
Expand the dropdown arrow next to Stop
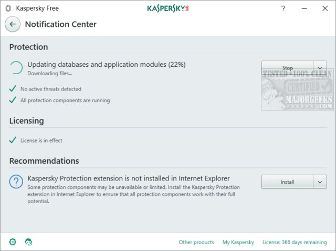point(320,68)
